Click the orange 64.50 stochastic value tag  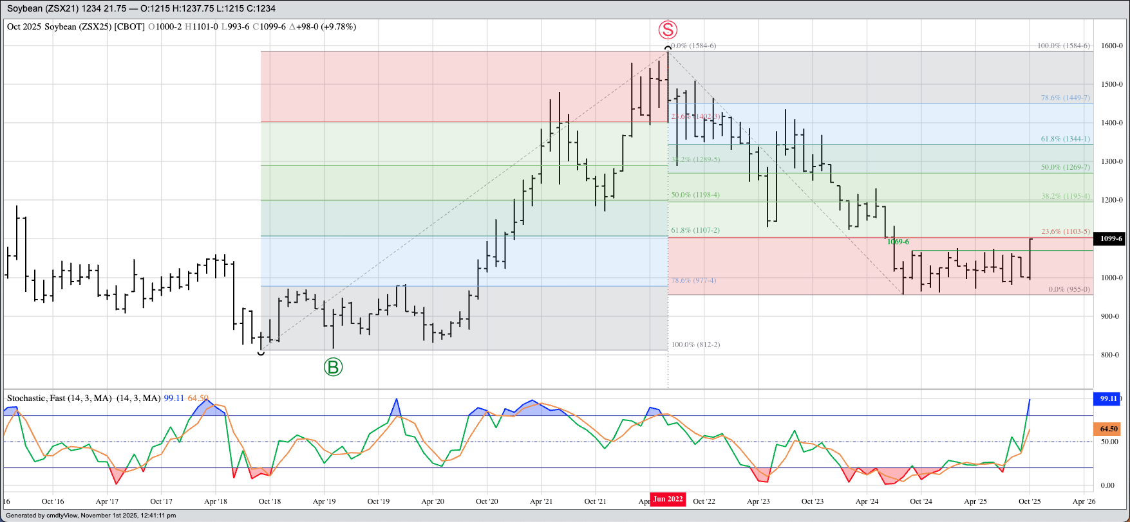pyautogui.click(x=1107, y=429)
